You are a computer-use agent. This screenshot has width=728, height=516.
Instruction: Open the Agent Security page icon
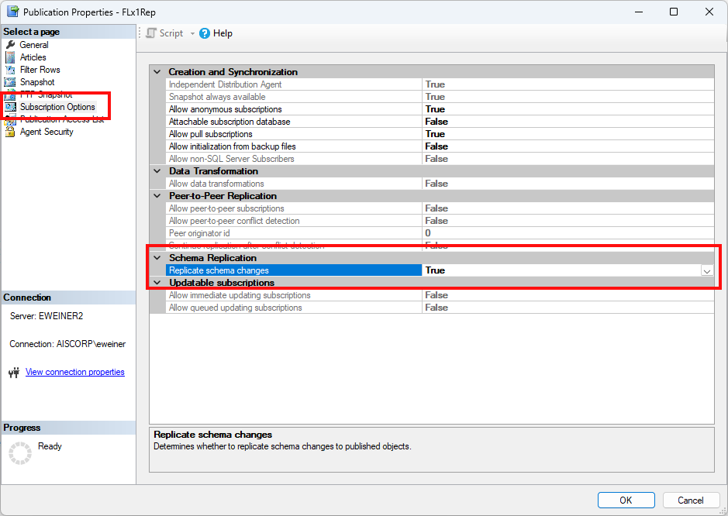[12, 132]
